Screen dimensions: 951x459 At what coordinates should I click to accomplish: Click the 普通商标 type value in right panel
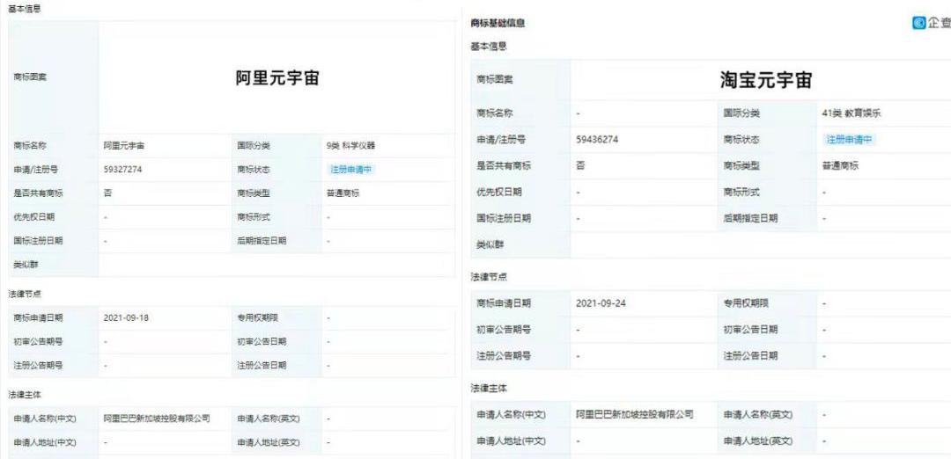tap(840, 165)
